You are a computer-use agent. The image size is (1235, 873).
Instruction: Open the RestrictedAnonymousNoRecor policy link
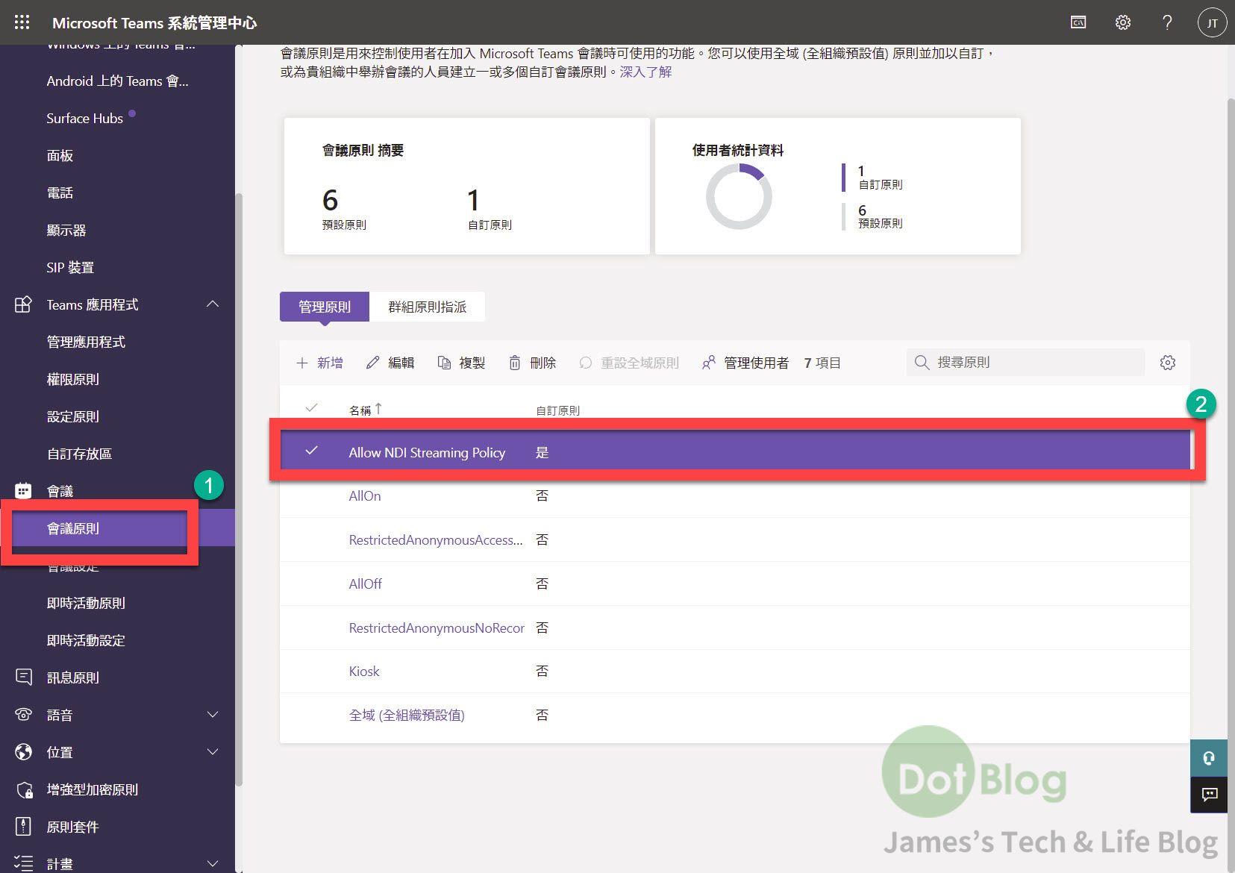pos(437,628)
